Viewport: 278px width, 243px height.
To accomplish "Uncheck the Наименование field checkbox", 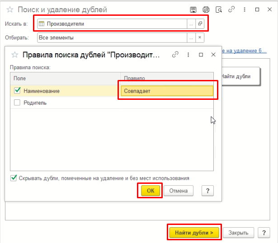I will point(17,90).
